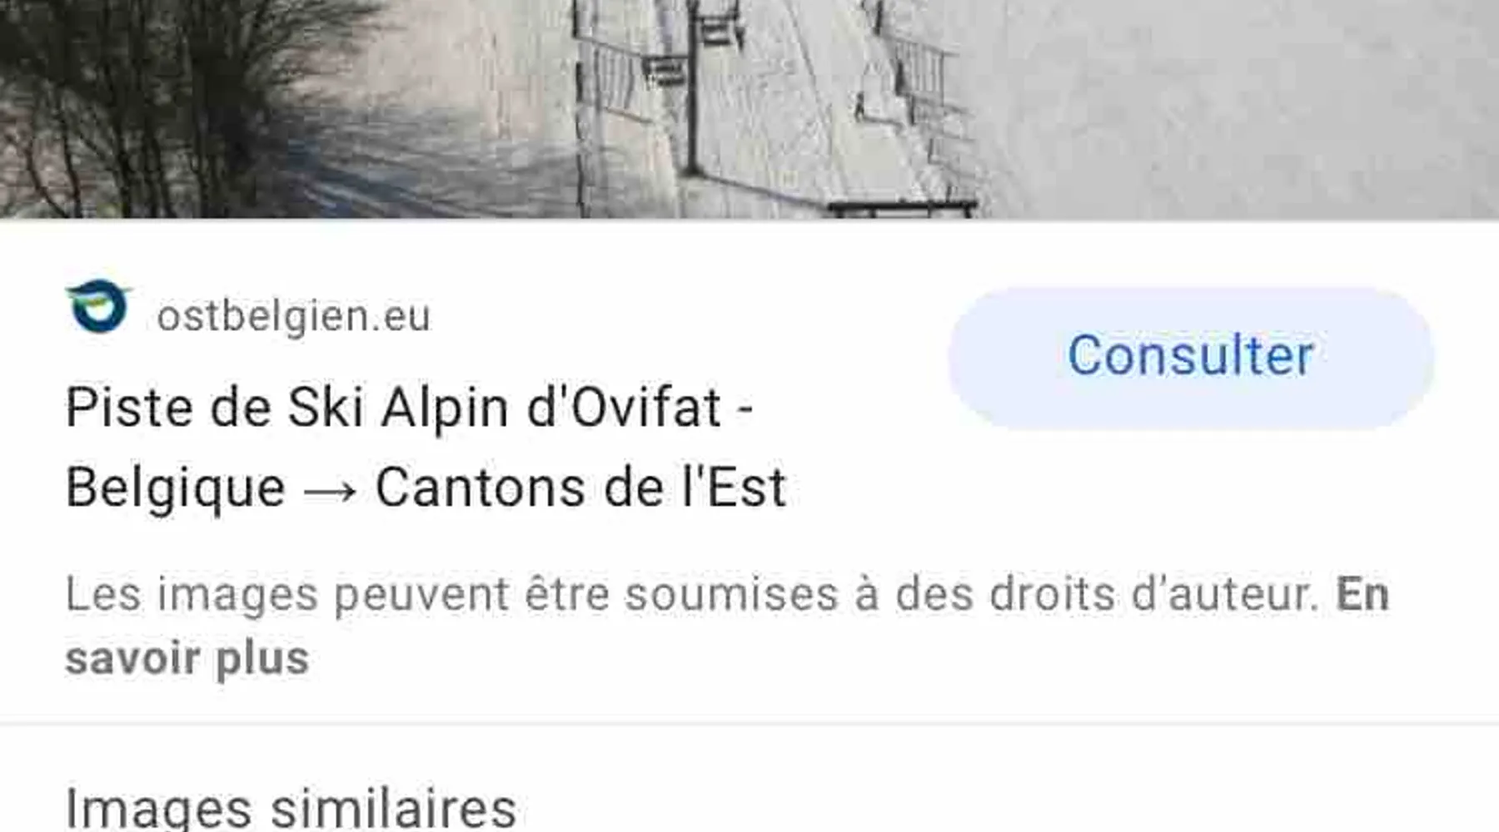Tap the lift platform at the photo's bottom

click(x=902, y=208)
